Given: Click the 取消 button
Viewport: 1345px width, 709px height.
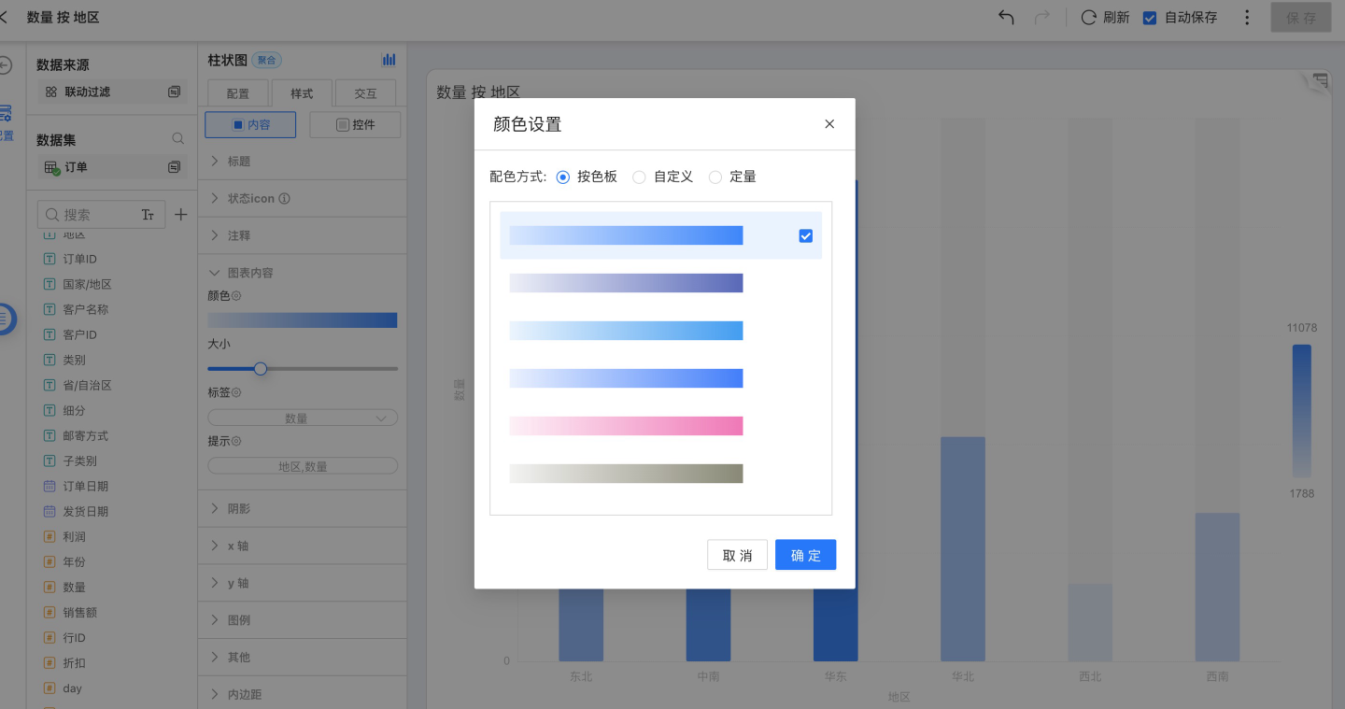Looking at the screenshot, I should point(737,555).
